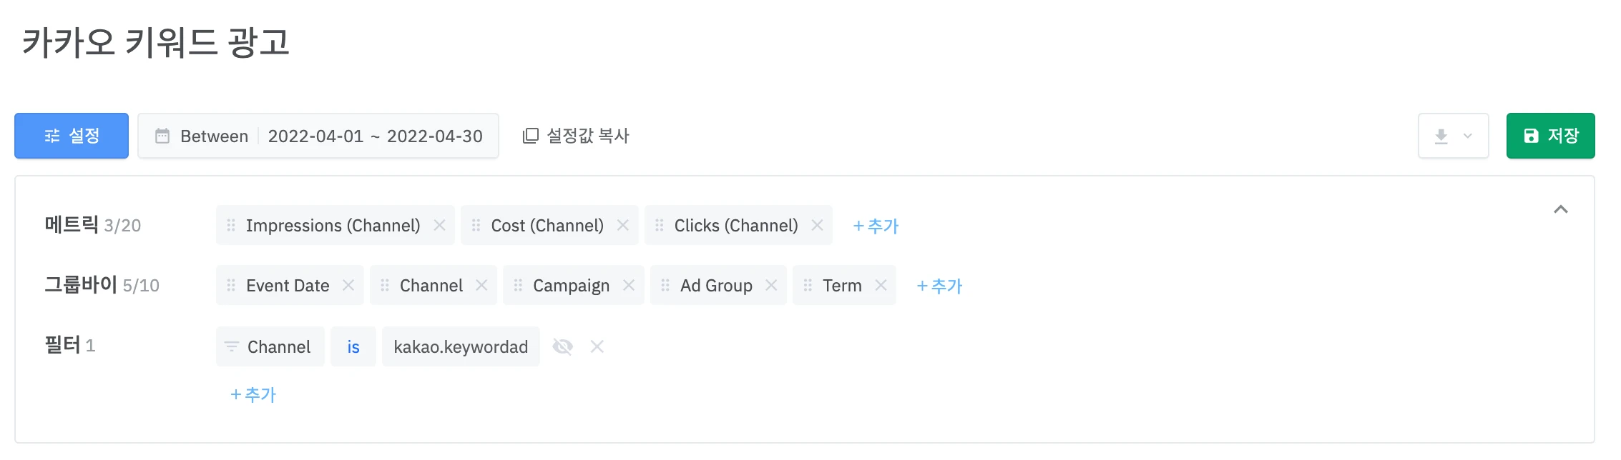Image resolution: width=1621 pixels, height=460 pixels.
Task: Edit the kakao.keywordad filter value
Action: [x=461, y=347]
